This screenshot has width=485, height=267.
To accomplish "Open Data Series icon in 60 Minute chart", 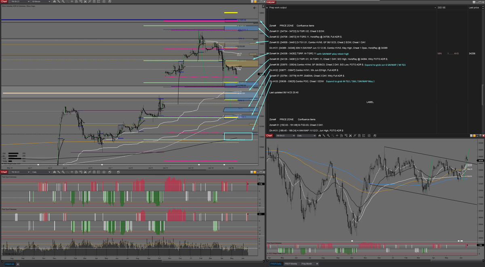I will (x=85, y=2).
